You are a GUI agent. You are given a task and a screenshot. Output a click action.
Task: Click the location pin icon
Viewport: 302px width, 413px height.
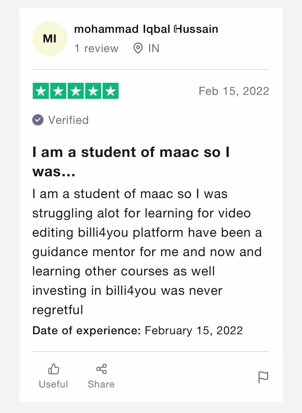point(138,48)
